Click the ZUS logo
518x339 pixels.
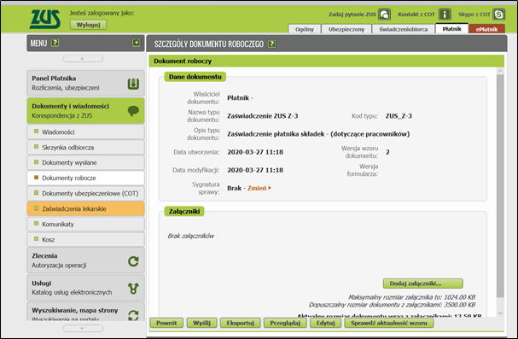[45, 19]
